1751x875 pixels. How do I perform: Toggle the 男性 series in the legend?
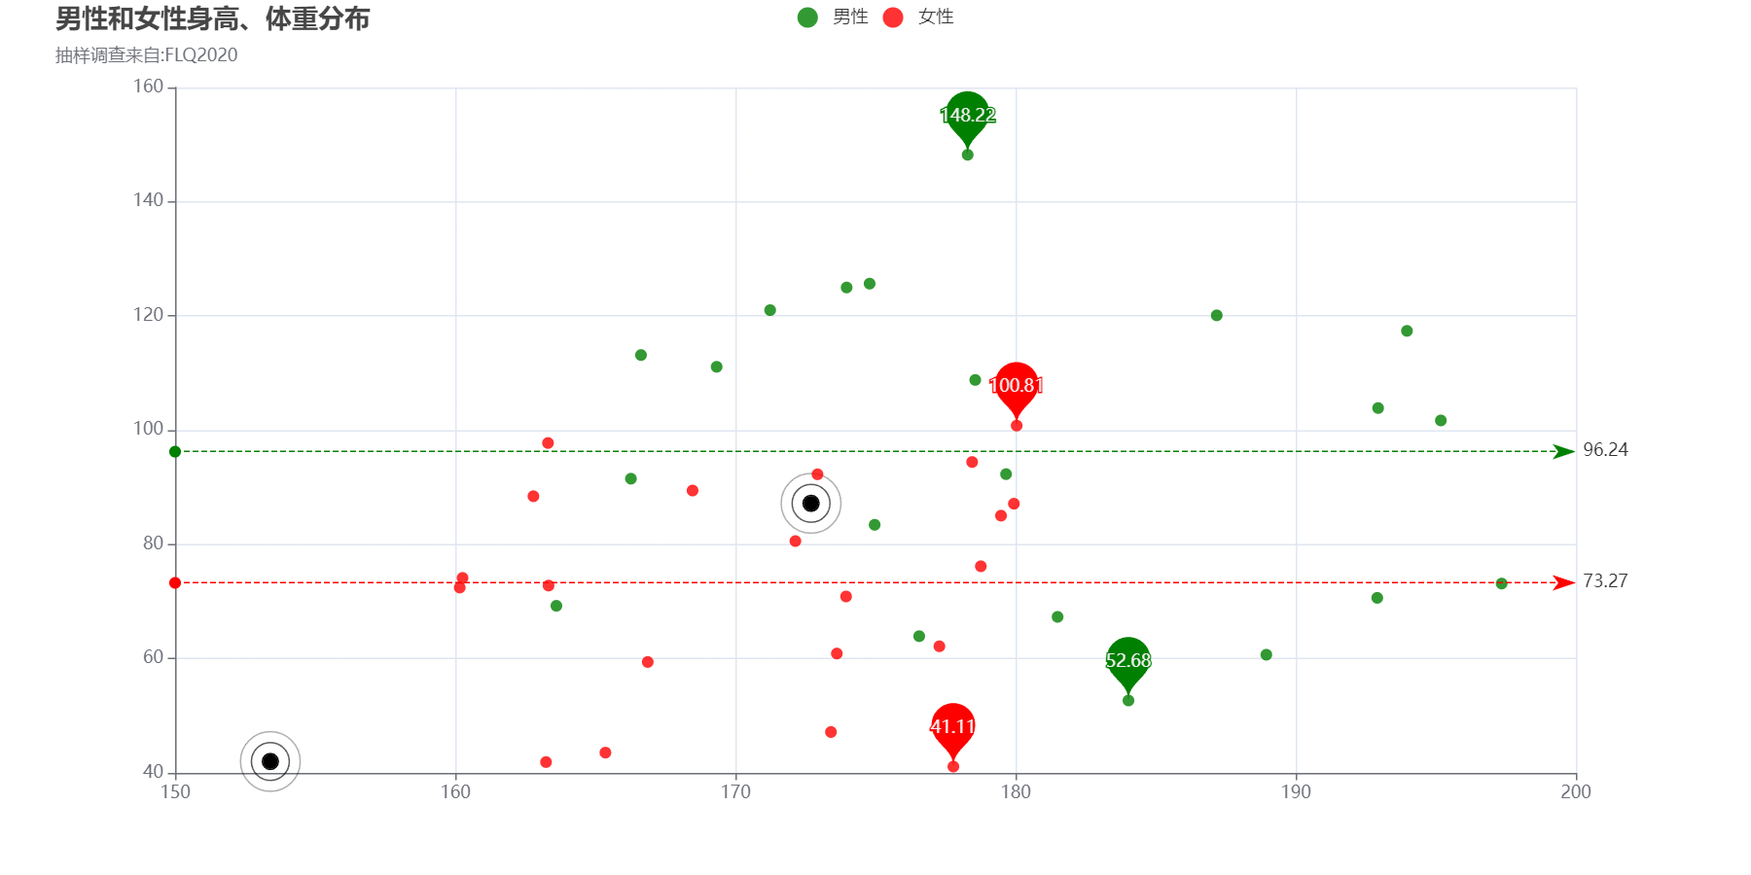[832, 17]
